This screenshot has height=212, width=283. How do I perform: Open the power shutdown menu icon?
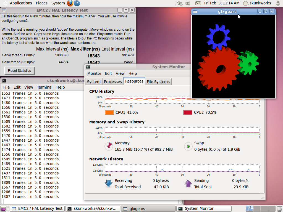click(278, 3)
